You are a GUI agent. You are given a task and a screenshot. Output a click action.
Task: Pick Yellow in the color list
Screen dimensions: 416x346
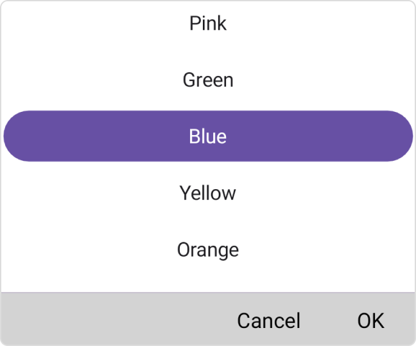[x=208, y=193]
